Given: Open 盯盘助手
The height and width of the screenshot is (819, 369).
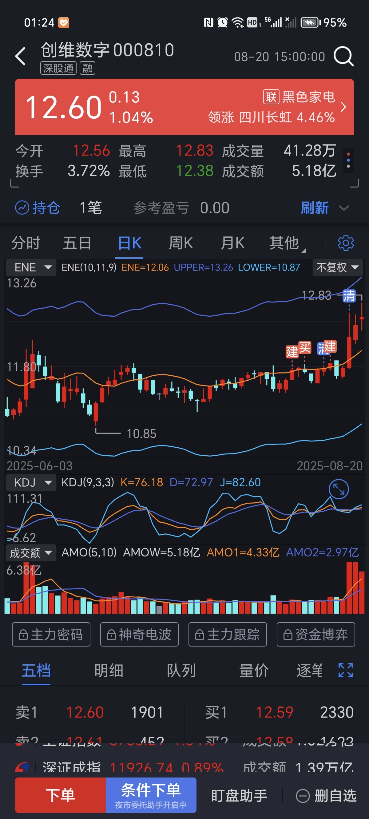Looking at the screenshot, I should pyautogui.click(x=239, y=796).
